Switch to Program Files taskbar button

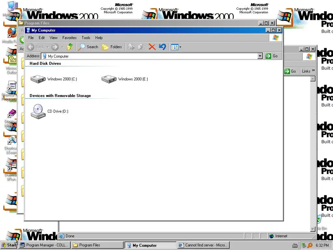(x=98, y=245)
